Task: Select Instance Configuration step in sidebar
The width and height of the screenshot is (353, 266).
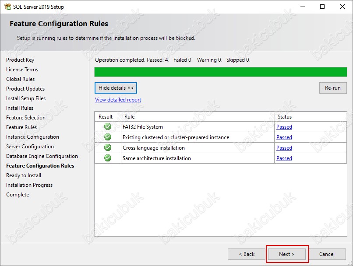Action: [x=33, y=137]
